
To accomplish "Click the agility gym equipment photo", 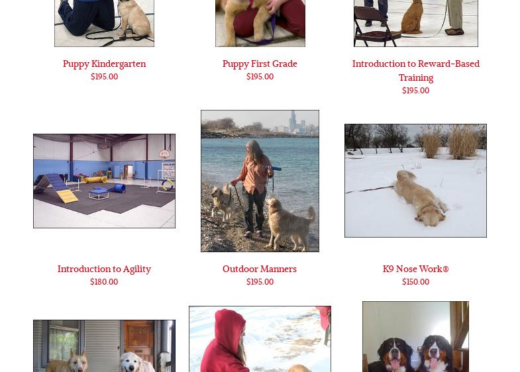I will coord(104,181).
